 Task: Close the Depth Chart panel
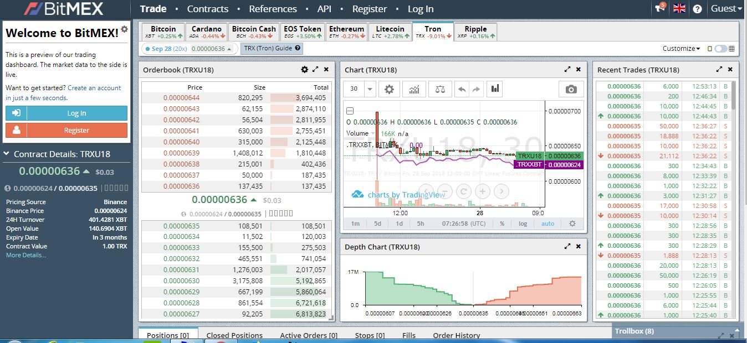pos(579,247)
